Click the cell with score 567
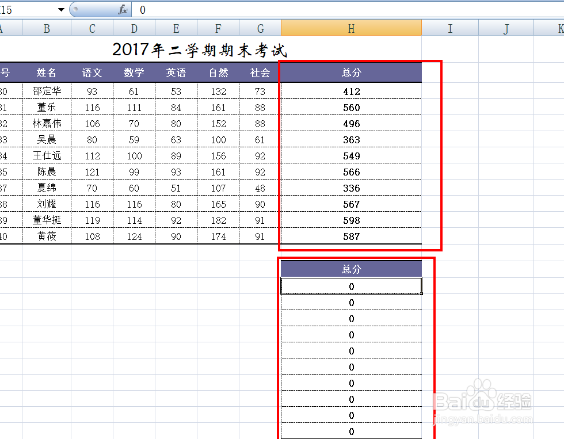 [x=352, y=204]
